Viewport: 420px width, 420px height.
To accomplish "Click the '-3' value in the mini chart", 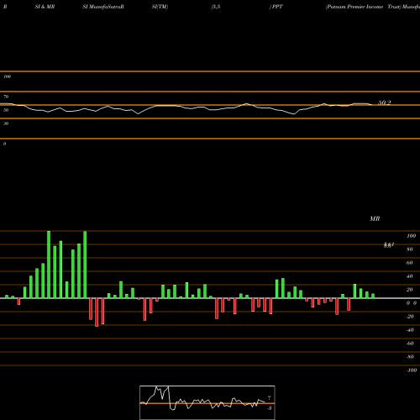I will [270, 408].
